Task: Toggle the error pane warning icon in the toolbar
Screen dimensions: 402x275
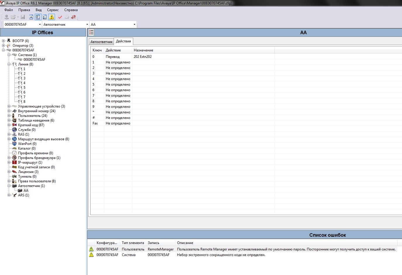Action: pyautogui.click(x=51, y=17)
